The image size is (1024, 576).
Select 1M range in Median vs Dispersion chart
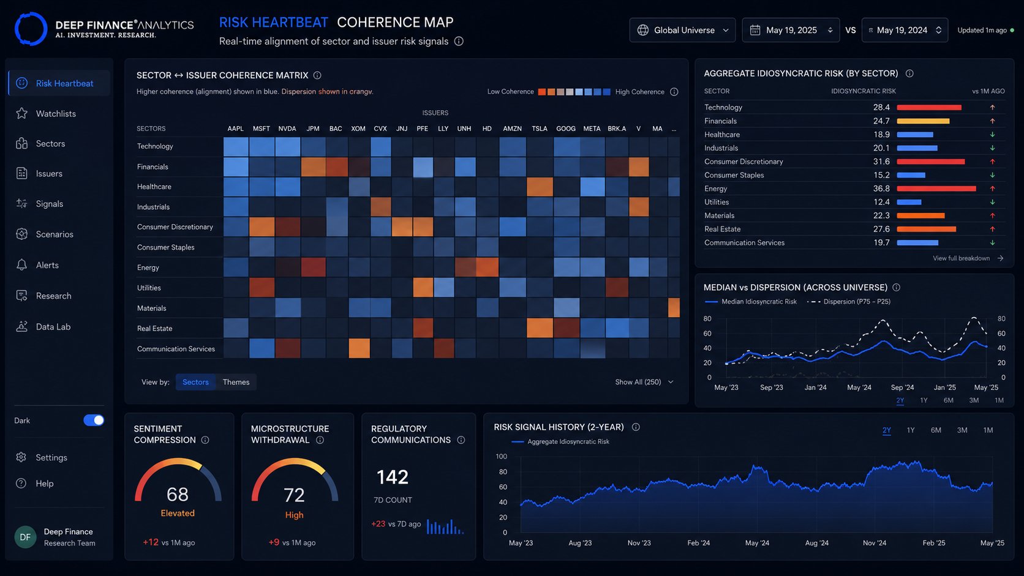999,400
